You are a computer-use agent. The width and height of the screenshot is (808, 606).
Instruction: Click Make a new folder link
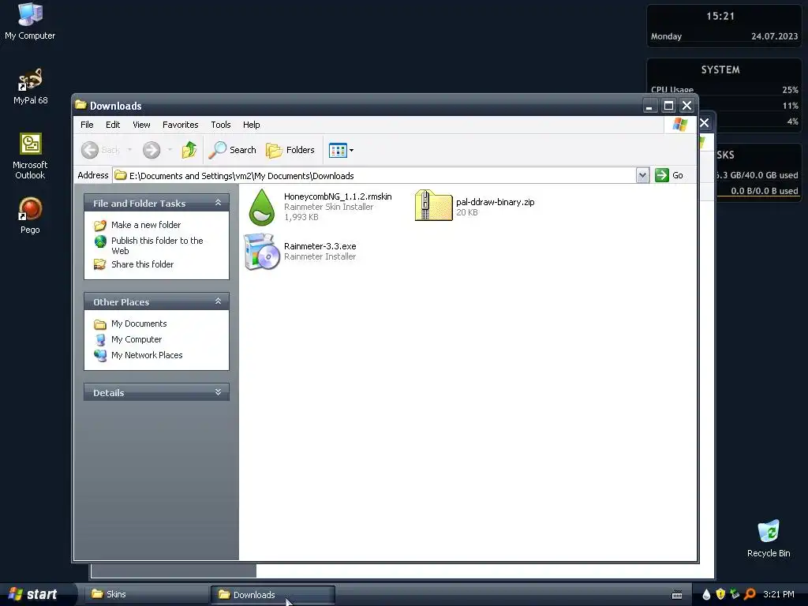pos(146,225)
